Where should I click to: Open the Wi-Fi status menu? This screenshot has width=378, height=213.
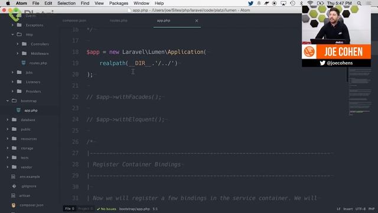(310, 3)
